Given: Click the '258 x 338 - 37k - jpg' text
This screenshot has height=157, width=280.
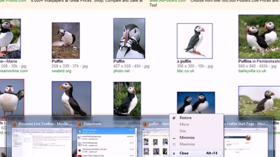Looking at the screenshot, I should (70, 66).
